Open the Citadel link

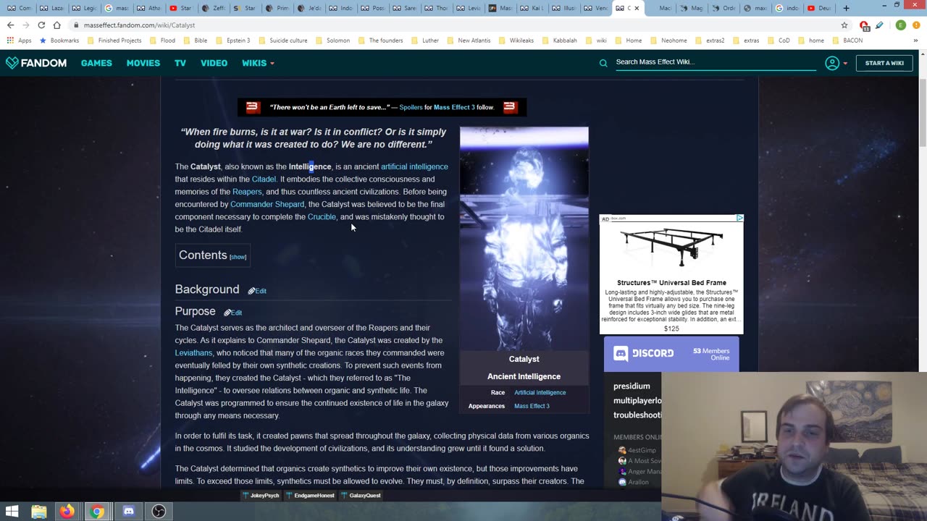pyautogui.click(x=264, y=179)
